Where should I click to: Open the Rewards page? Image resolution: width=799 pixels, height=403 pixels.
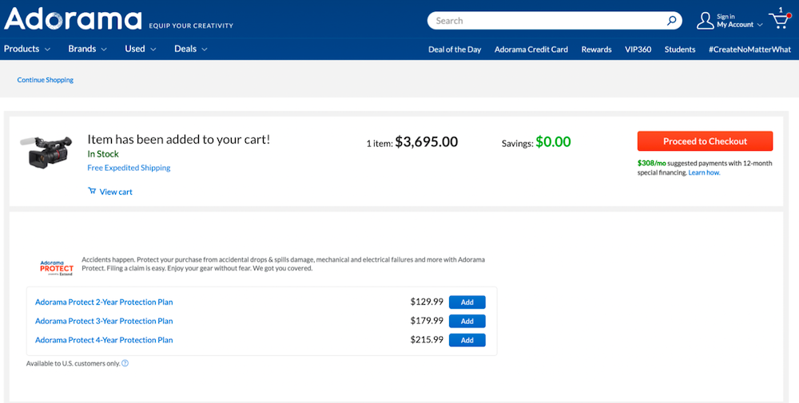(596, 49)
